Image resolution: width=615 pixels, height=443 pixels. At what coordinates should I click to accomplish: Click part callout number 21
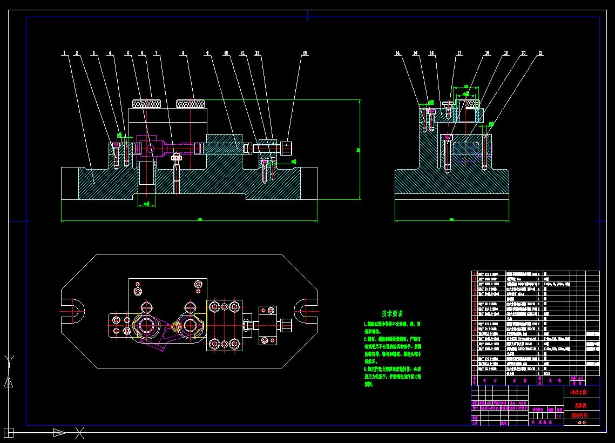[540, 53]
